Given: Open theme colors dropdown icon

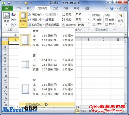Looking at the screenshot, I should coord(14,15).
